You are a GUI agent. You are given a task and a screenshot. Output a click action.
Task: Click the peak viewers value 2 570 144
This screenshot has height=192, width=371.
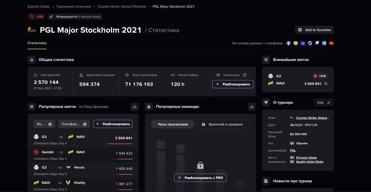click(x=46, y=82)
